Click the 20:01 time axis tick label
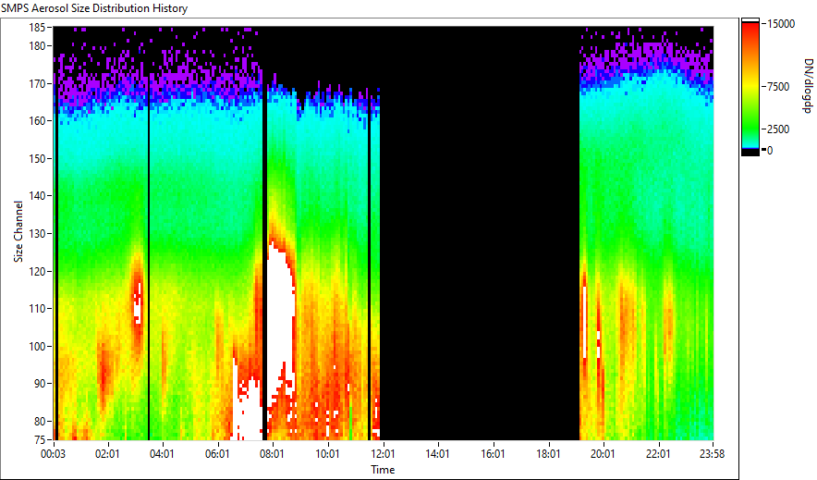 tap(603, 454)
